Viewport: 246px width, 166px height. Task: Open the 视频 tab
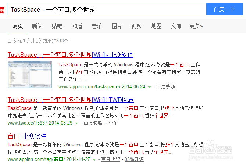tap(136, 26)
